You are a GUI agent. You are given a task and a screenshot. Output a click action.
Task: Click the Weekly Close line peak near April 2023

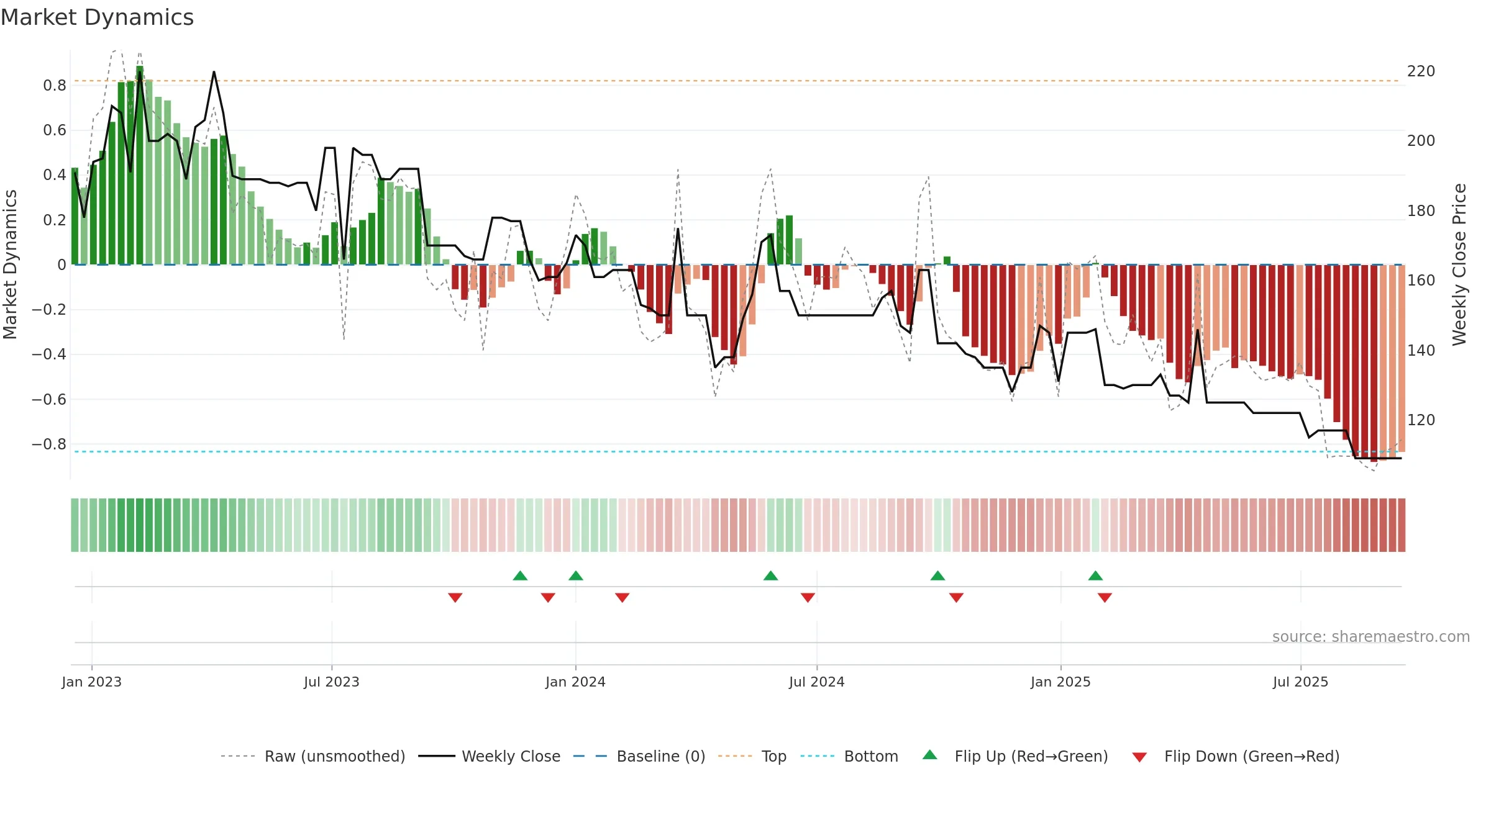click(214, 73)
